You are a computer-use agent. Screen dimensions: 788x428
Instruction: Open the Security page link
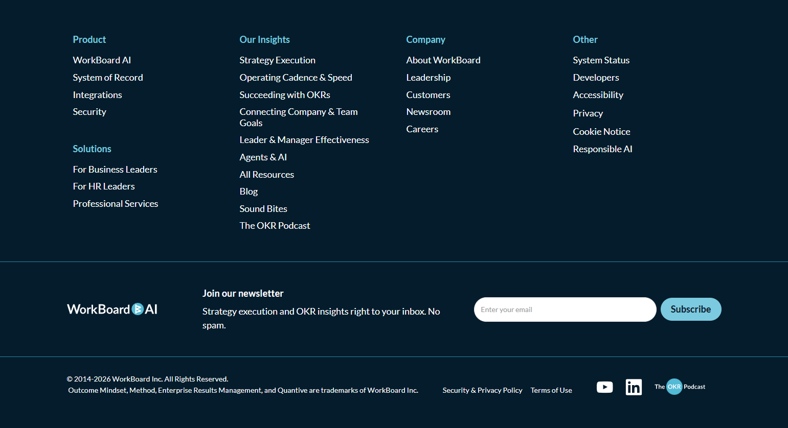click(x=89, y=111)
